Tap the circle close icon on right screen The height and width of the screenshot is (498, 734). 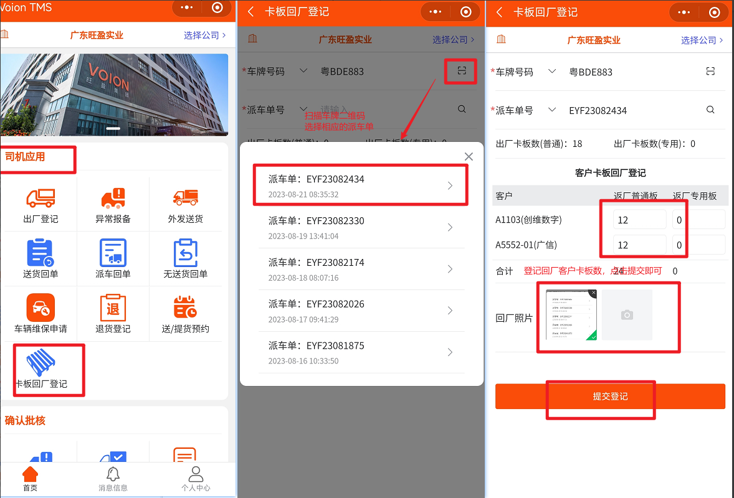[x=714, y=12]
